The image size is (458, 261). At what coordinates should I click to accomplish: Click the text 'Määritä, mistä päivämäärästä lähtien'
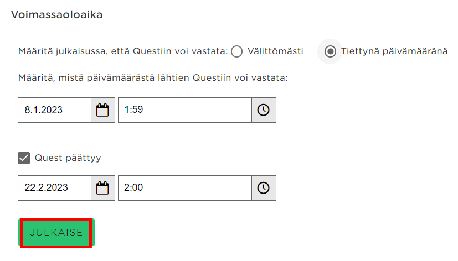pos(104,78)
